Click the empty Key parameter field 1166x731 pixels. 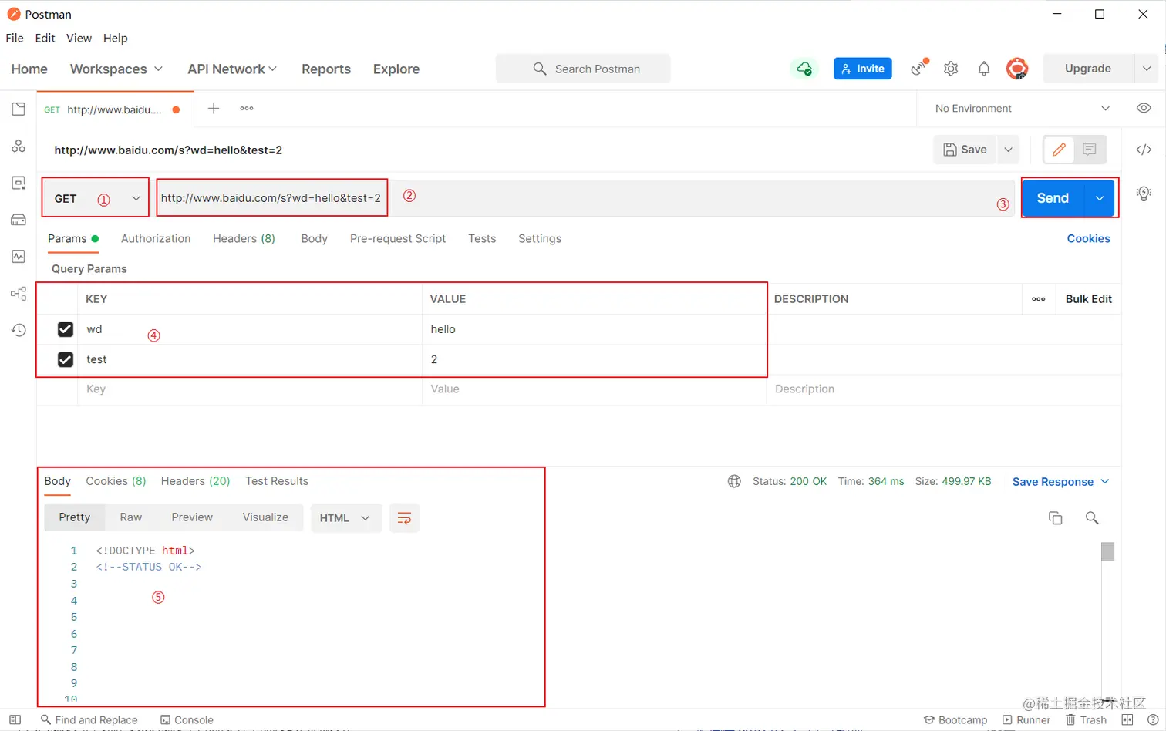[249, 389]
